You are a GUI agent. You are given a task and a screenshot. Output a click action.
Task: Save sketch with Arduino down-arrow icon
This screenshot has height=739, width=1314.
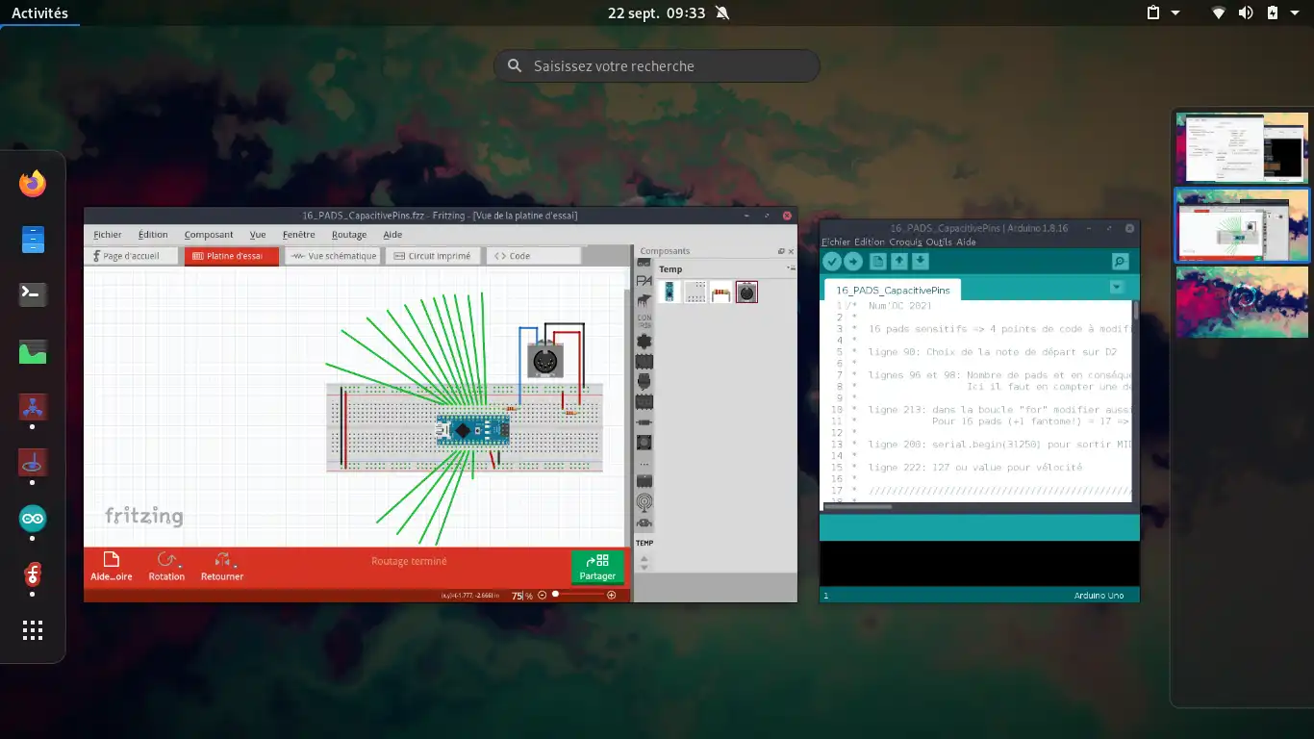[920, 262]
